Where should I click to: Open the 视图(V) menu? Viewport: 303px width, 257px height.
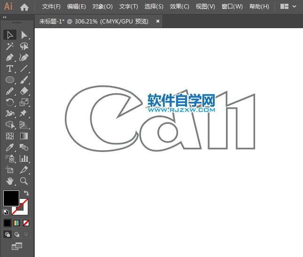[205, 7]
